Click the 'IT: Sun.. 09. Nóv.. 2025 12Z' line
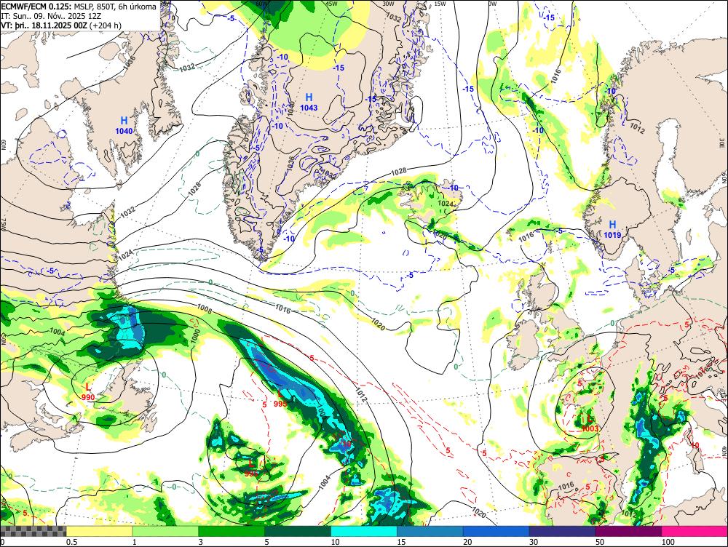The image size is (728, 547). (51, 16)
